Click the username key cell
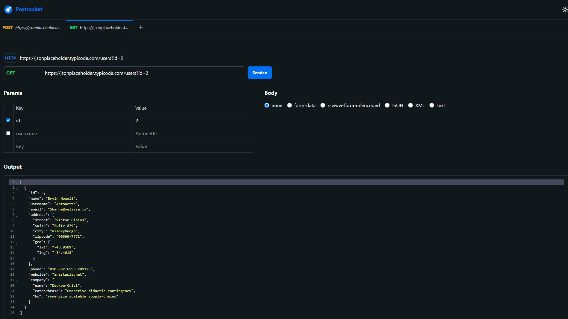The image size is (568, 319). click(73, 133)
